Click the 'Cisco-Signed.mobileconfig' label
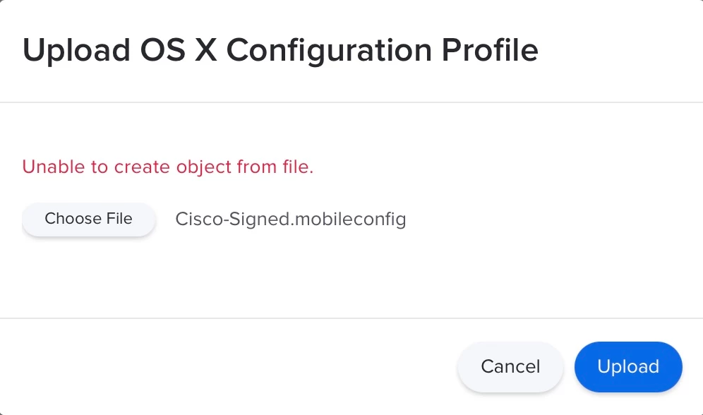This screenshot has height=415, width=703. click(x=291, y=219)
